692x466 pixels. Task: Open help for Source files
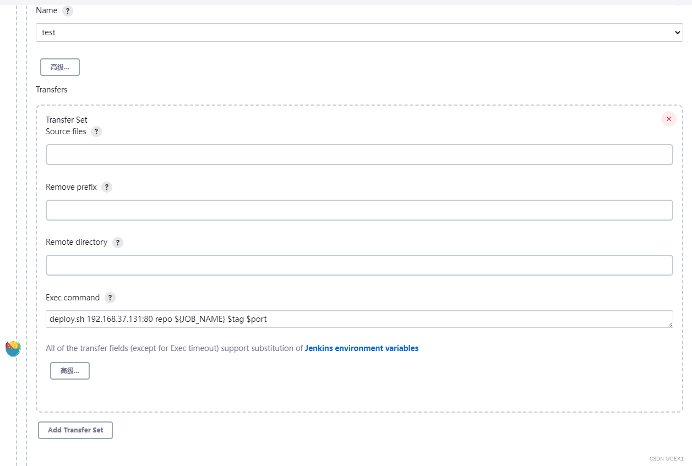tap(96, 131)
